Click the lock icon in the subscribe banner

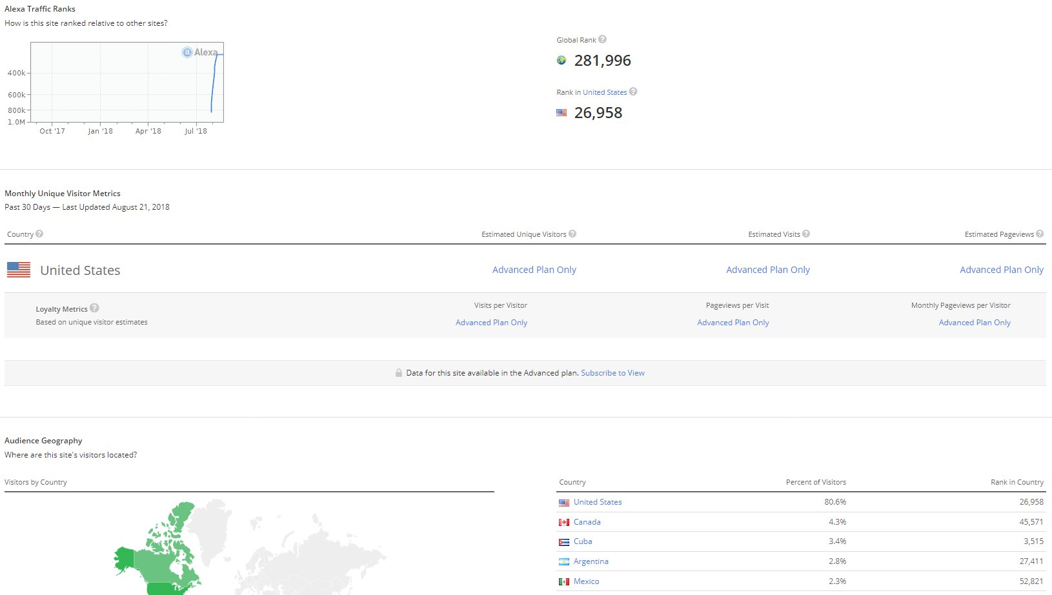click(399, 373)
